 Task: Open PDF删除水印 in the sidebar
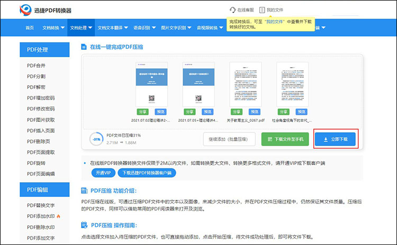pyautogui.click(x=41, y=228)
